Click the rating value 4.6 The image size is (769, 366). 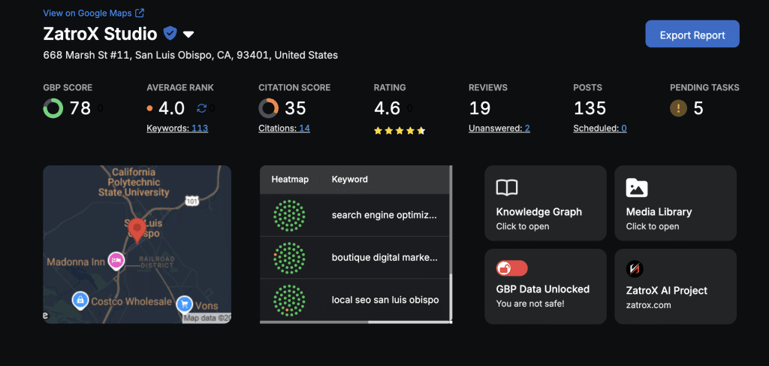(388, 108)
